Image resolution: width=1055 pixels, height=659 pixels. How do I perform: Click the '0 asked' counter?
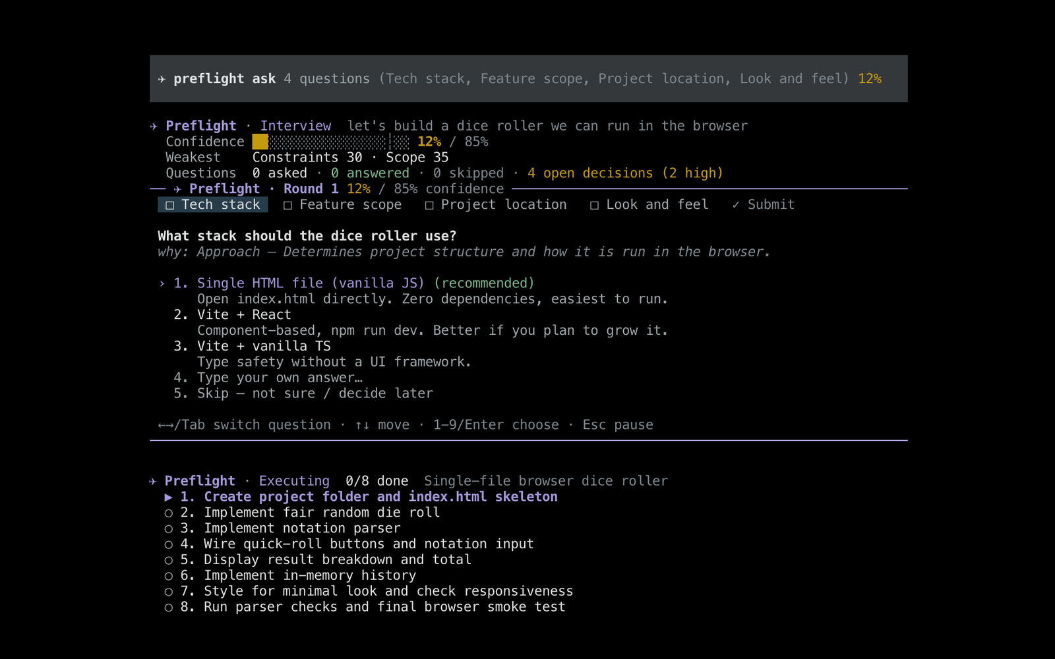[280, 173]
